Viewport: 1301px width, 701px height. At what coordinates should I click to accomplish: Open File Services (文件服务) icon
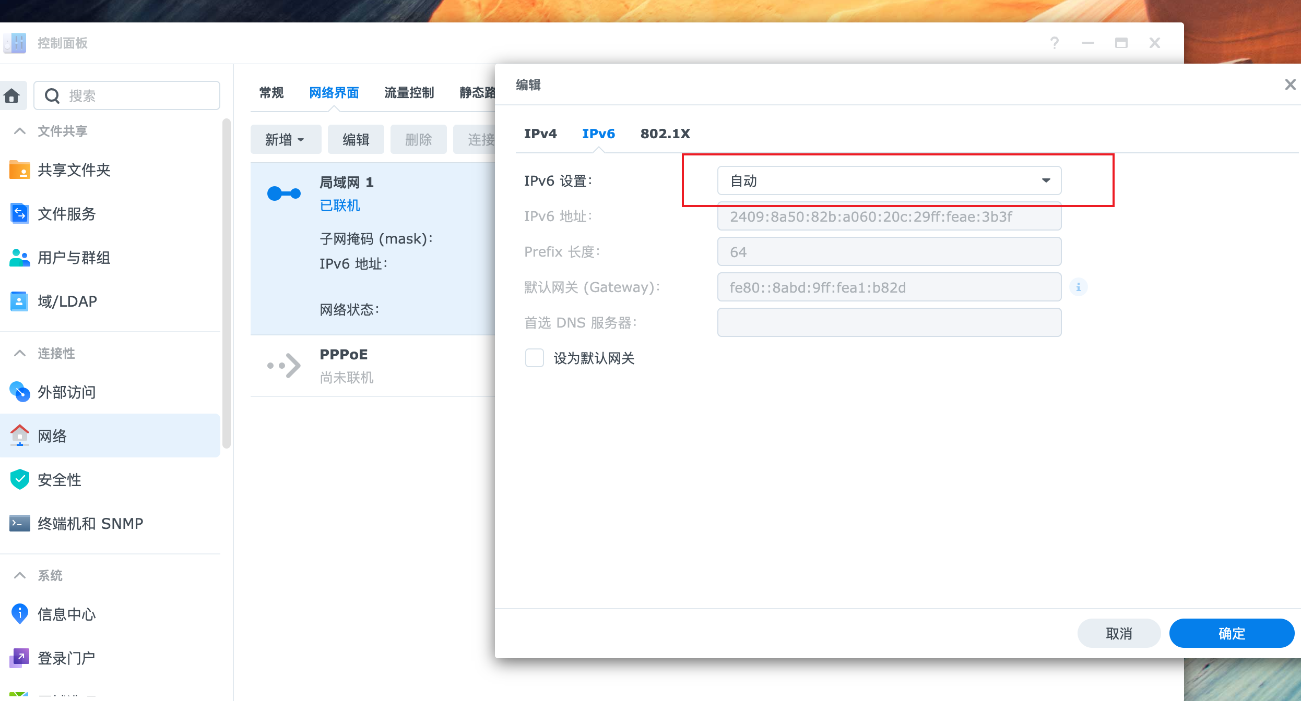(20, 214)
